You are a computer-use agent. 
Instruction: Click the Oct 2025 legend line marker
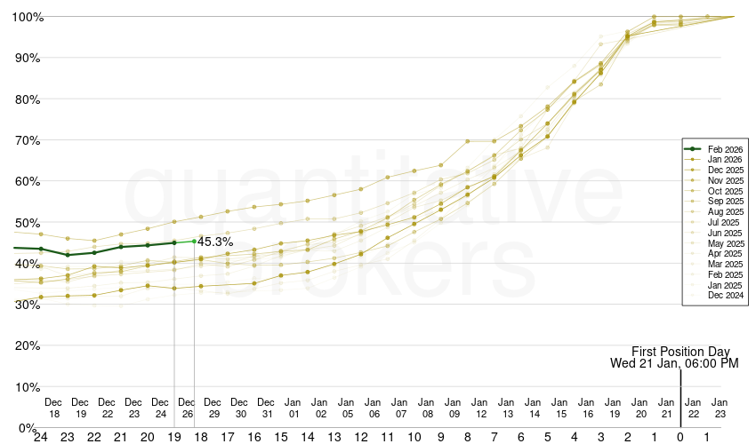tap(694, 191)
